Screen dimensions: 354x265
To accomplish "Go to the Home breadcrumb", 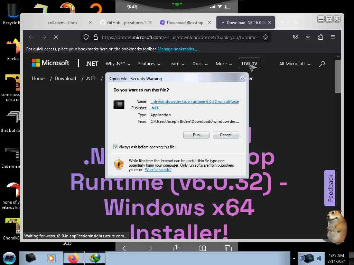I will pyautogui.click(x=38, y=78).
